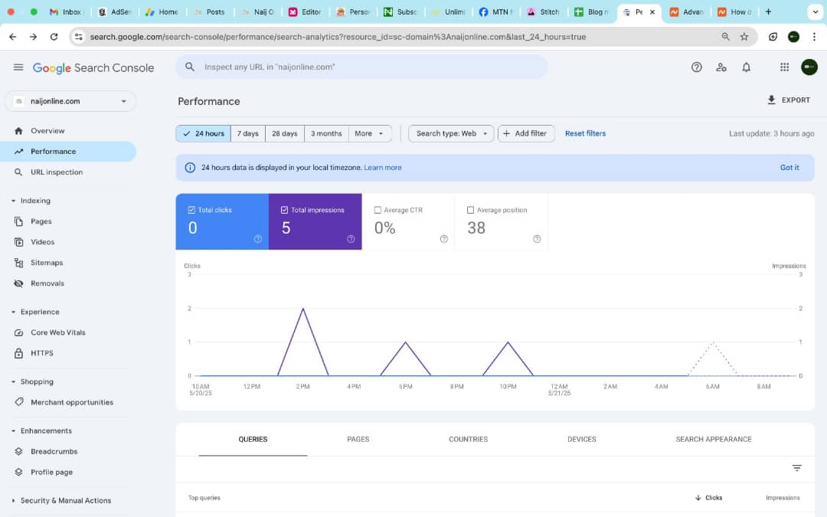
Task: Open the notifications bell icon
Action: click(747, 67)
